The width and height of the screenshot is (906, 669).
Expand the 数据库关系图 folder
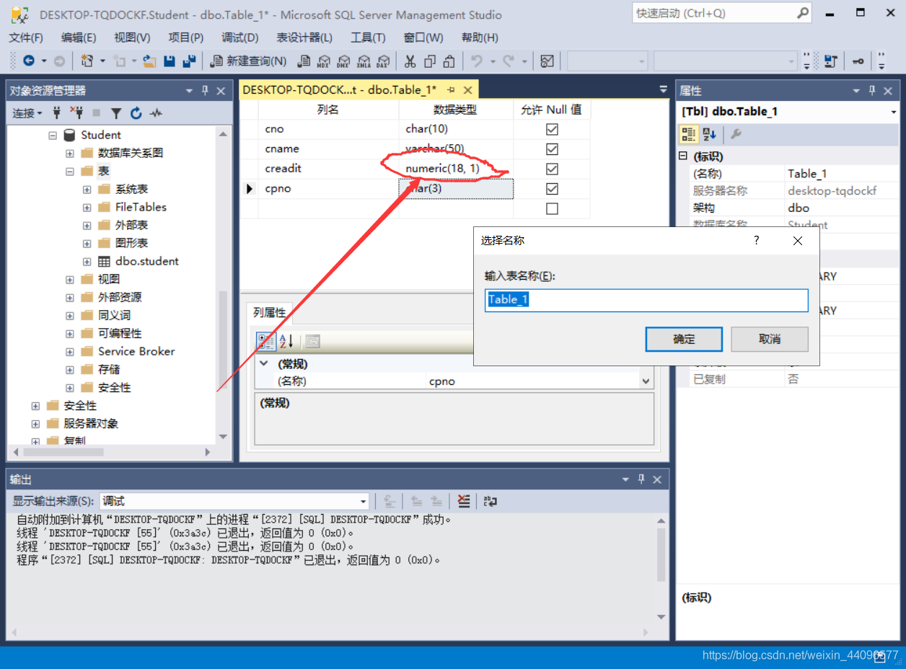point(70,153)
